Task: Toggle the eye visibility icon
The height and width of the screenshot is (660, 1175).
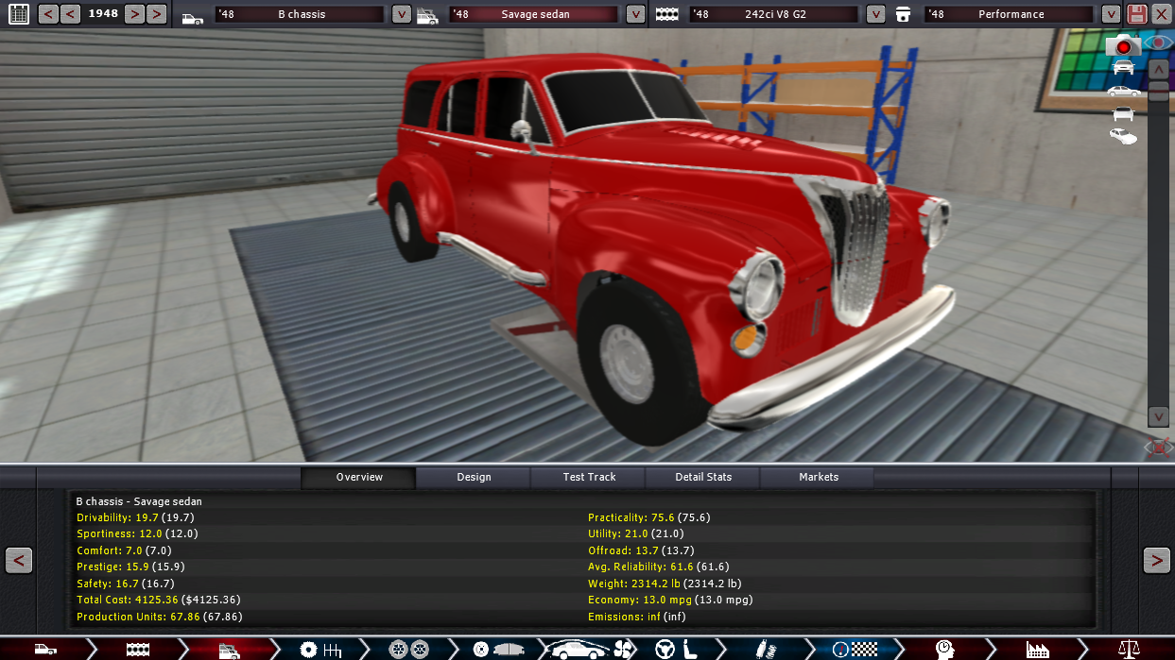Action: coord(1158,42)
